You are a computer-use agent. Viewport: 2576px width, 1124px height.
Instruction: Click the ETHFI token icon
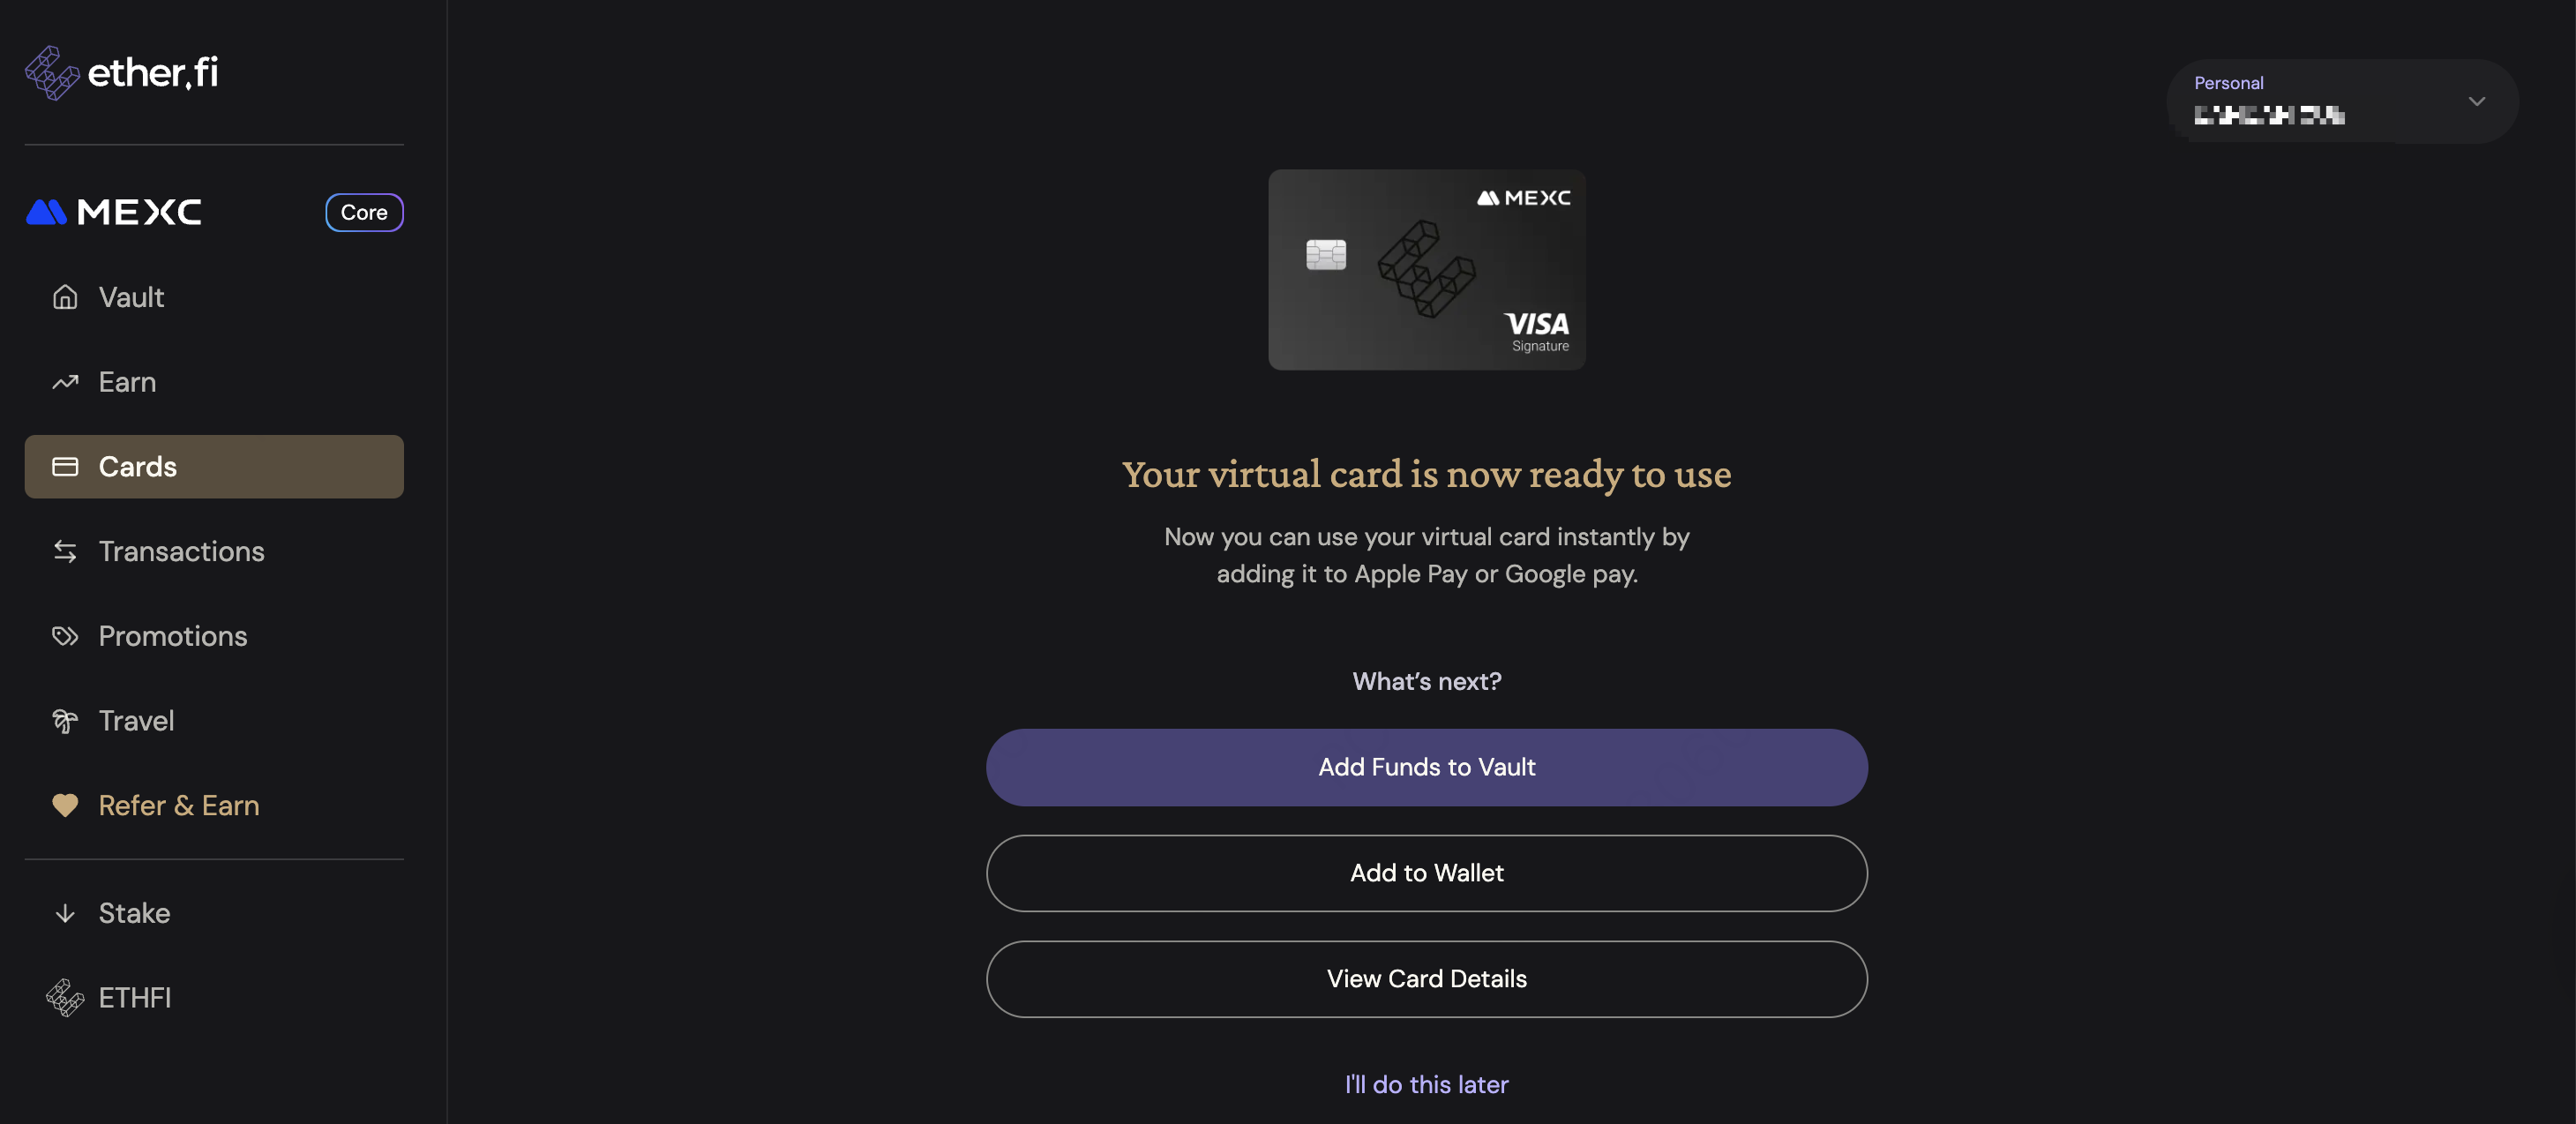pyautogui.click(x=65, y=998)
